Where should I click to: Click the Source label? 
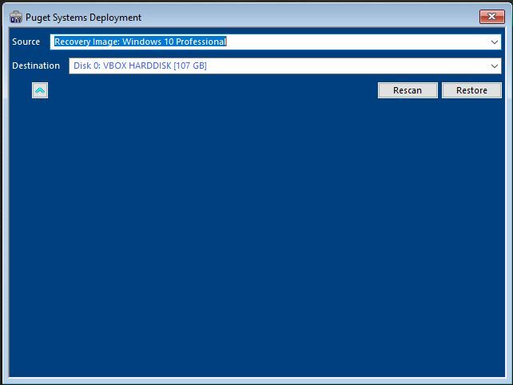pos(26,42)
